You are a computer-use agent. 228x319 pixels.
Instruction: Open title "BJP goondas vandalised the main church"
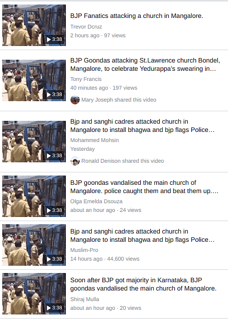[144, 187]
